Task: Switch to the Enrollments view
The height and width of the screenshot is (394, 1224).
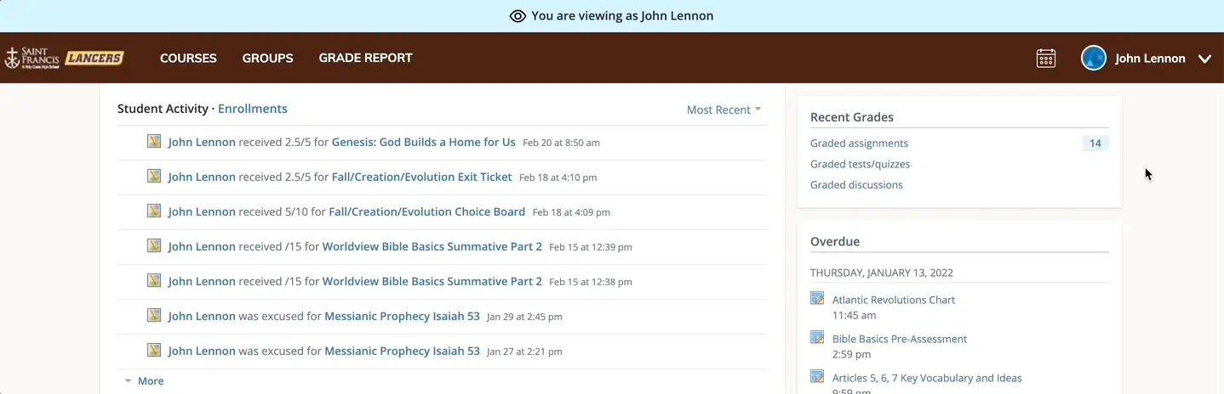Action: (253, 109)
